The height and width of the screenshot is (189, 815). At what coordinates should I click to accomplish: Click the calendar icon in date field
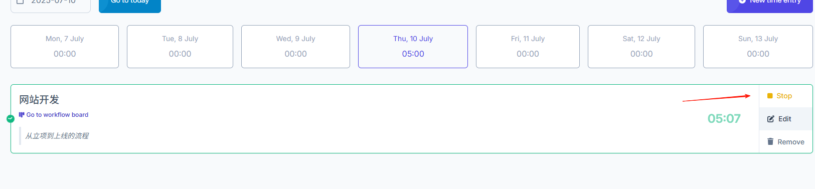click(21, 2)
